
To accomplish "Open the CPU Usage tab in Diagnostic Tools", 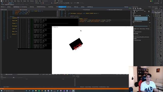I will (x=147, y=29).
